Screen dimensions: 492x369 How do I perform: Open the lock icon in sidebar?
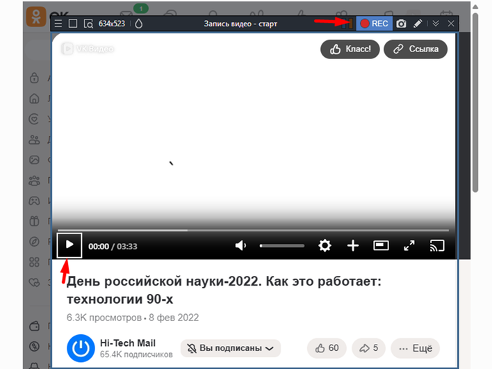[34, 78]
